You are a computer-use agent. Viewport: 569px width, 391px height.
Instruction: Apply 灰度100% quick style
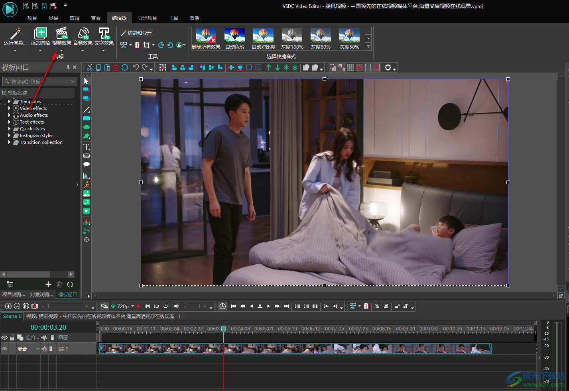point(292,39)
